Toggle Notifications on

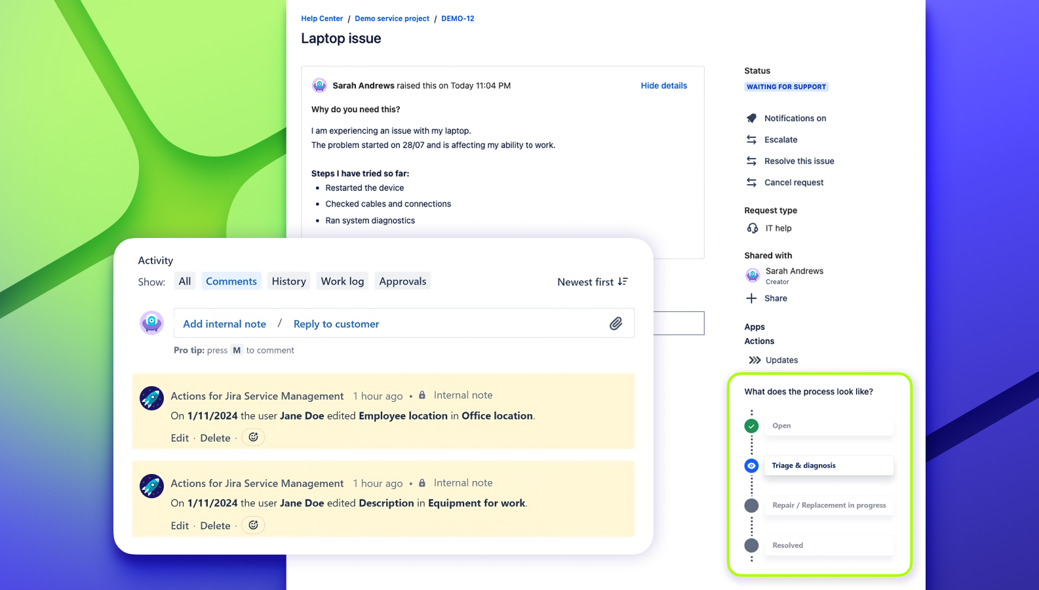tap(795, 118)
